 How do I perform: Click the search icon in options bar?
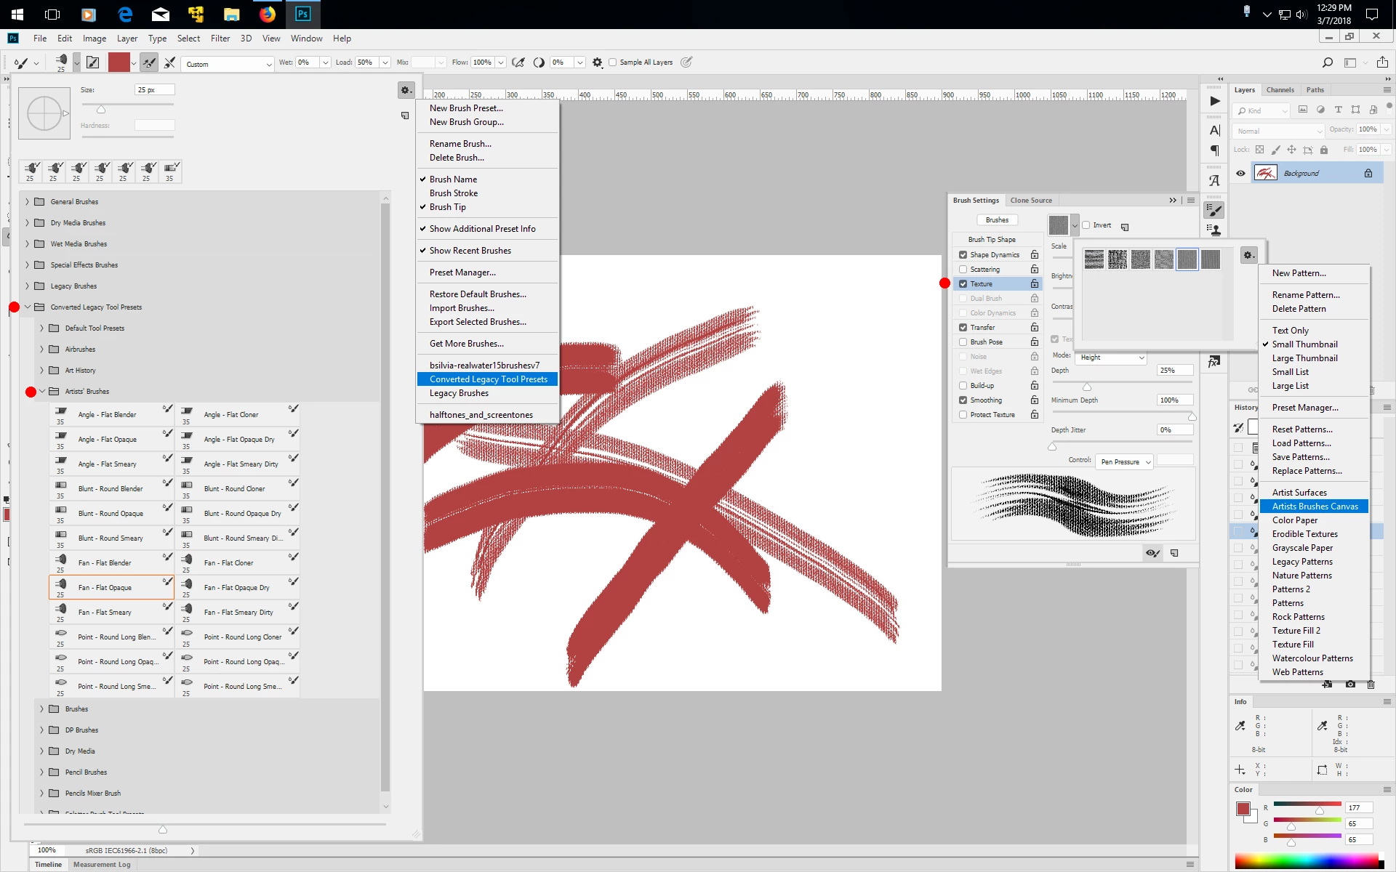(x=1327, y=62)
